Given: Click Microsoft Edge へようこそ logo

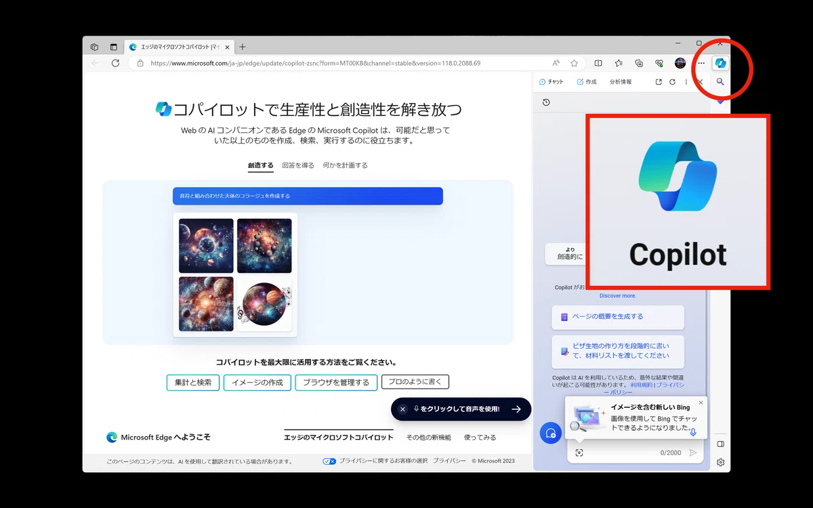Looking at the screenshot, I should pos(159,438).
